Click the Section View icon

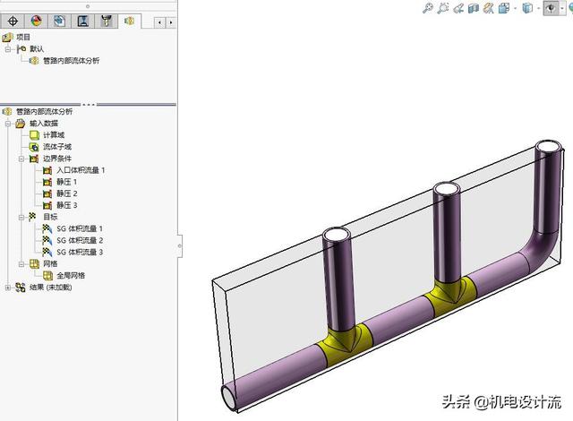tap(474, 8)
